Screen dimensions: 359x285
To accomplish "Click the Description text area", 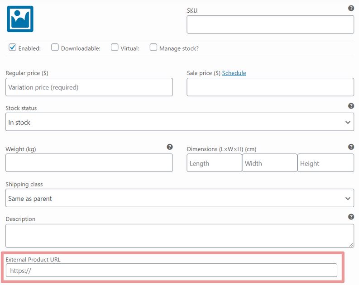I will coord(180,236).
